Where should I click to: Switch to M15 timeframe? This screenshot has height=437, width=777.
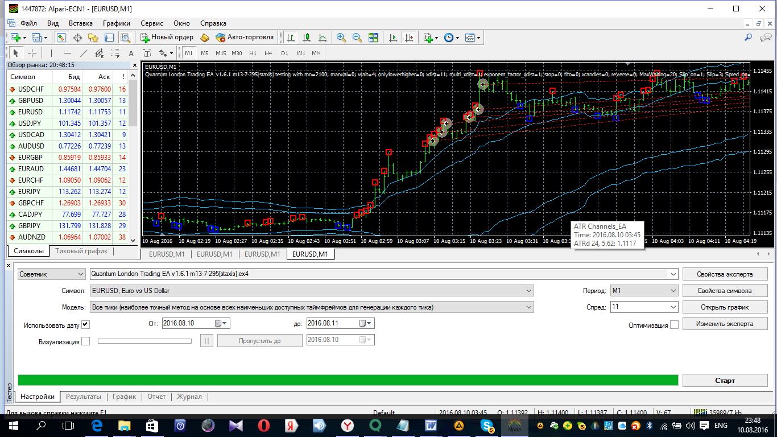pos(221,53)
